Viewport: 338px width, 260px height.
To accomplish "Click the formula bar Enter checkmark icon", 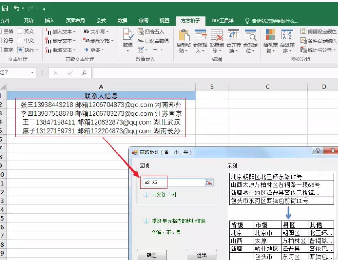I will click(70, 73).
